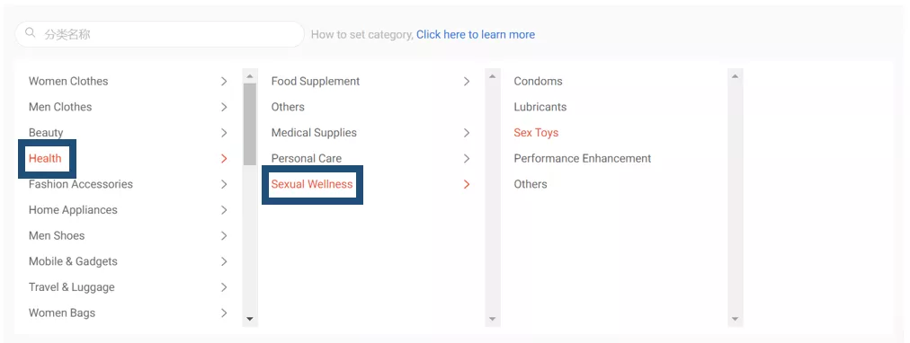
Task: Select Mobile & Gadgets category
Action: [73, 261]
